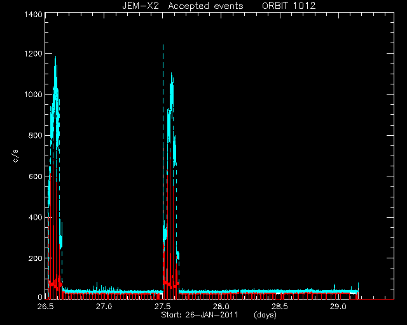Click the 28.5 x-axis tick label

280,307
